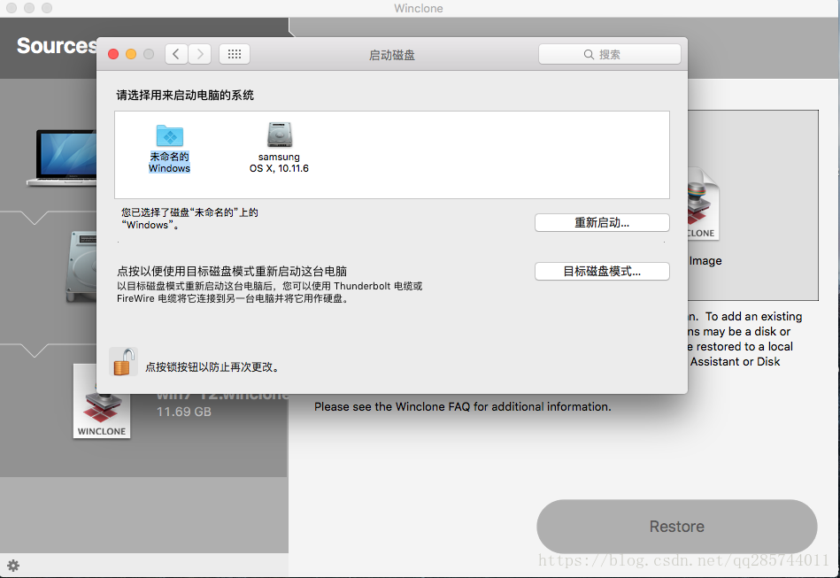Viewport: 840px width, 578px height.
Task: Click the lock icon to prevent changes
Action: pyautogui.click(x=124, y=362)
